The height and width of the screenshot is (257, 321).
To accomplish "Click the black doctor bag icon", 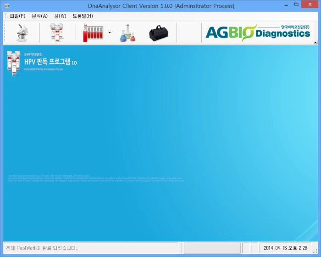I will 159,33.
